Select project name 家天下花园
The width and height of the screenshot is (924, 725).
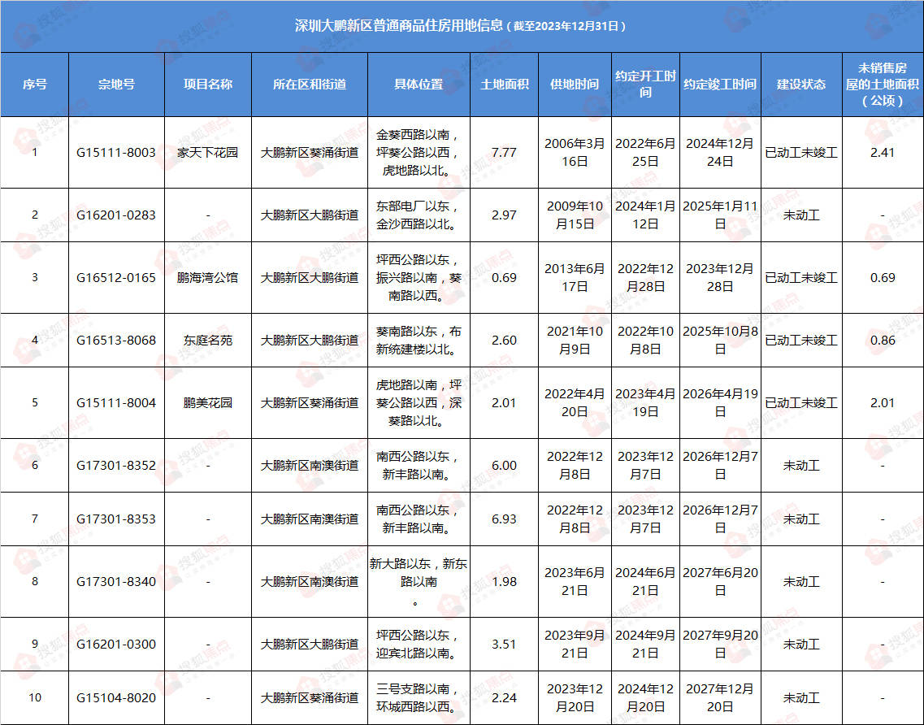pos(207,153)
